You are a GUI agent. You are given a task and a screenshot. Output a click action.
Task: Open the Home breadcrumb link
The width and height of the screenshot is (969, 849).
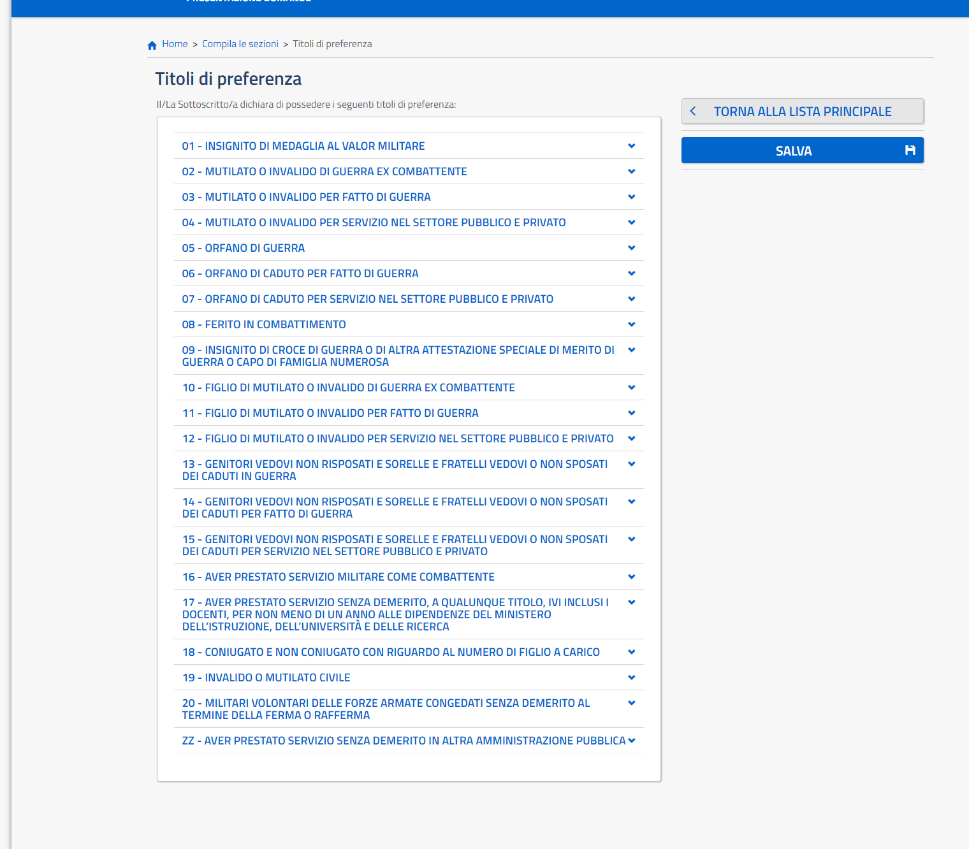click(x=175, y=44)
